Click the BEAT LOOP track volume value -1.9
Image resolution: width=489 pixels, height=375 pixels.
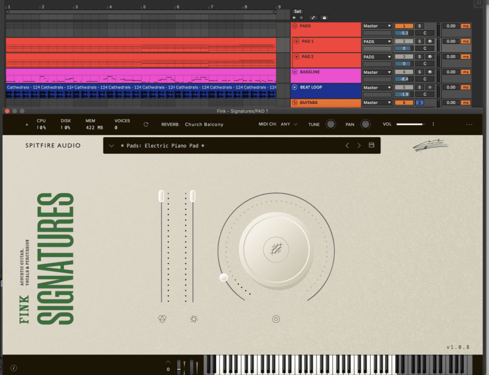point(404,94)
